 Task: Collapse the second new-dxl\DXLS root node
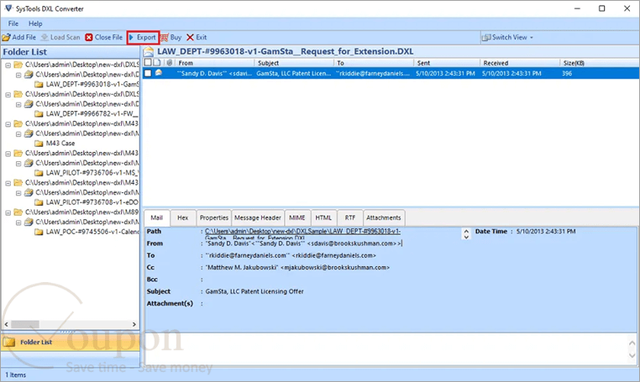(8, 94)
